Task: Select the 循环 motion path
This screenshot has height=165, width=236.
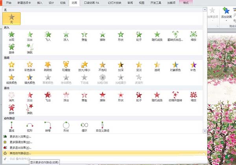Action: (84, 127)
